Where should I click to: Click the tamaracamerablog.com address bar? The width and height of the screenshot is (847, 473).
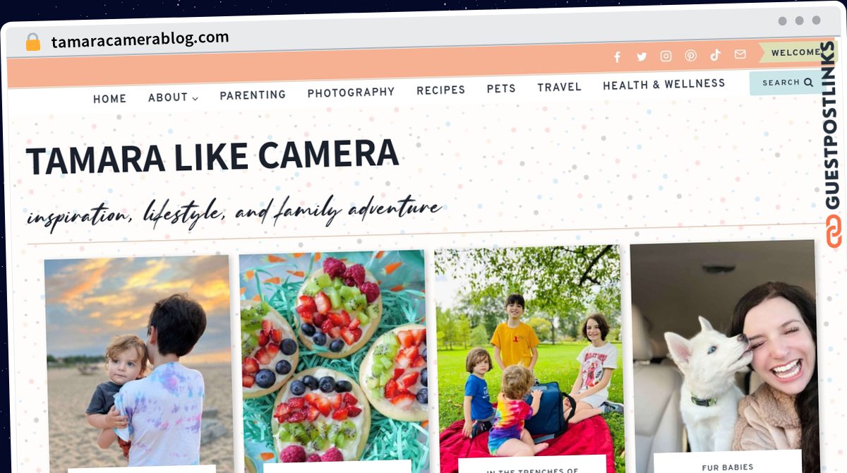point(140,40)
